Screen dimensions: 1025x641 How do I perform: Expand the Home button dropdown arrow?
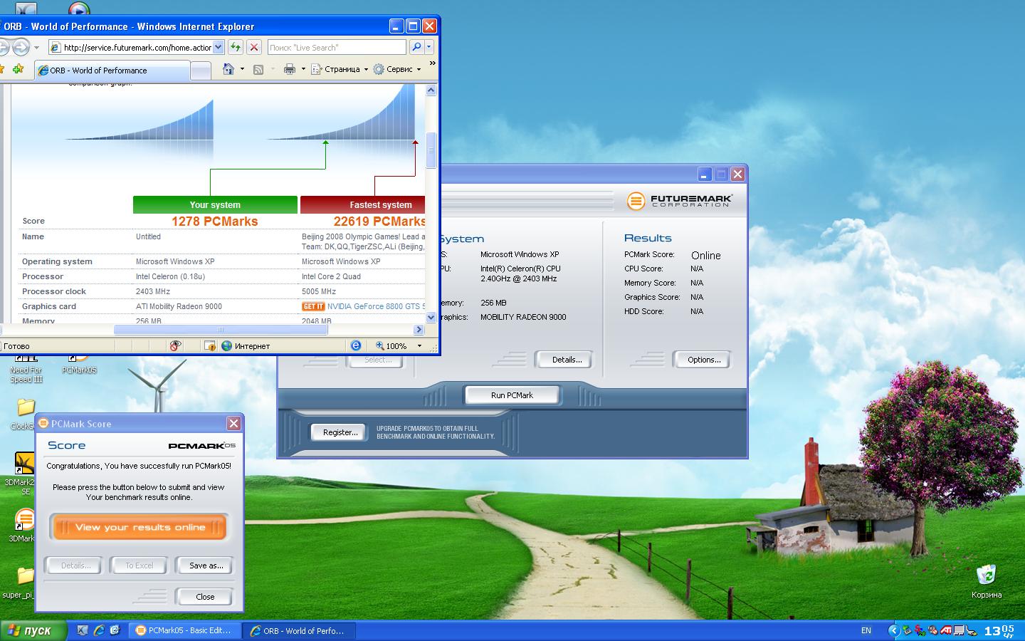[x=242, y=69]
